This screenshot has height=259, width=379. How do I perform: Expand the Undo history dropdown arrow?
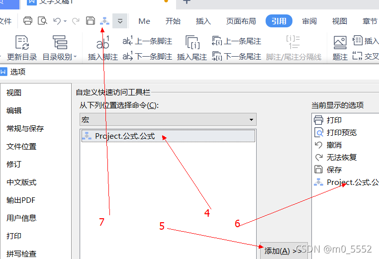pos(65,21)
